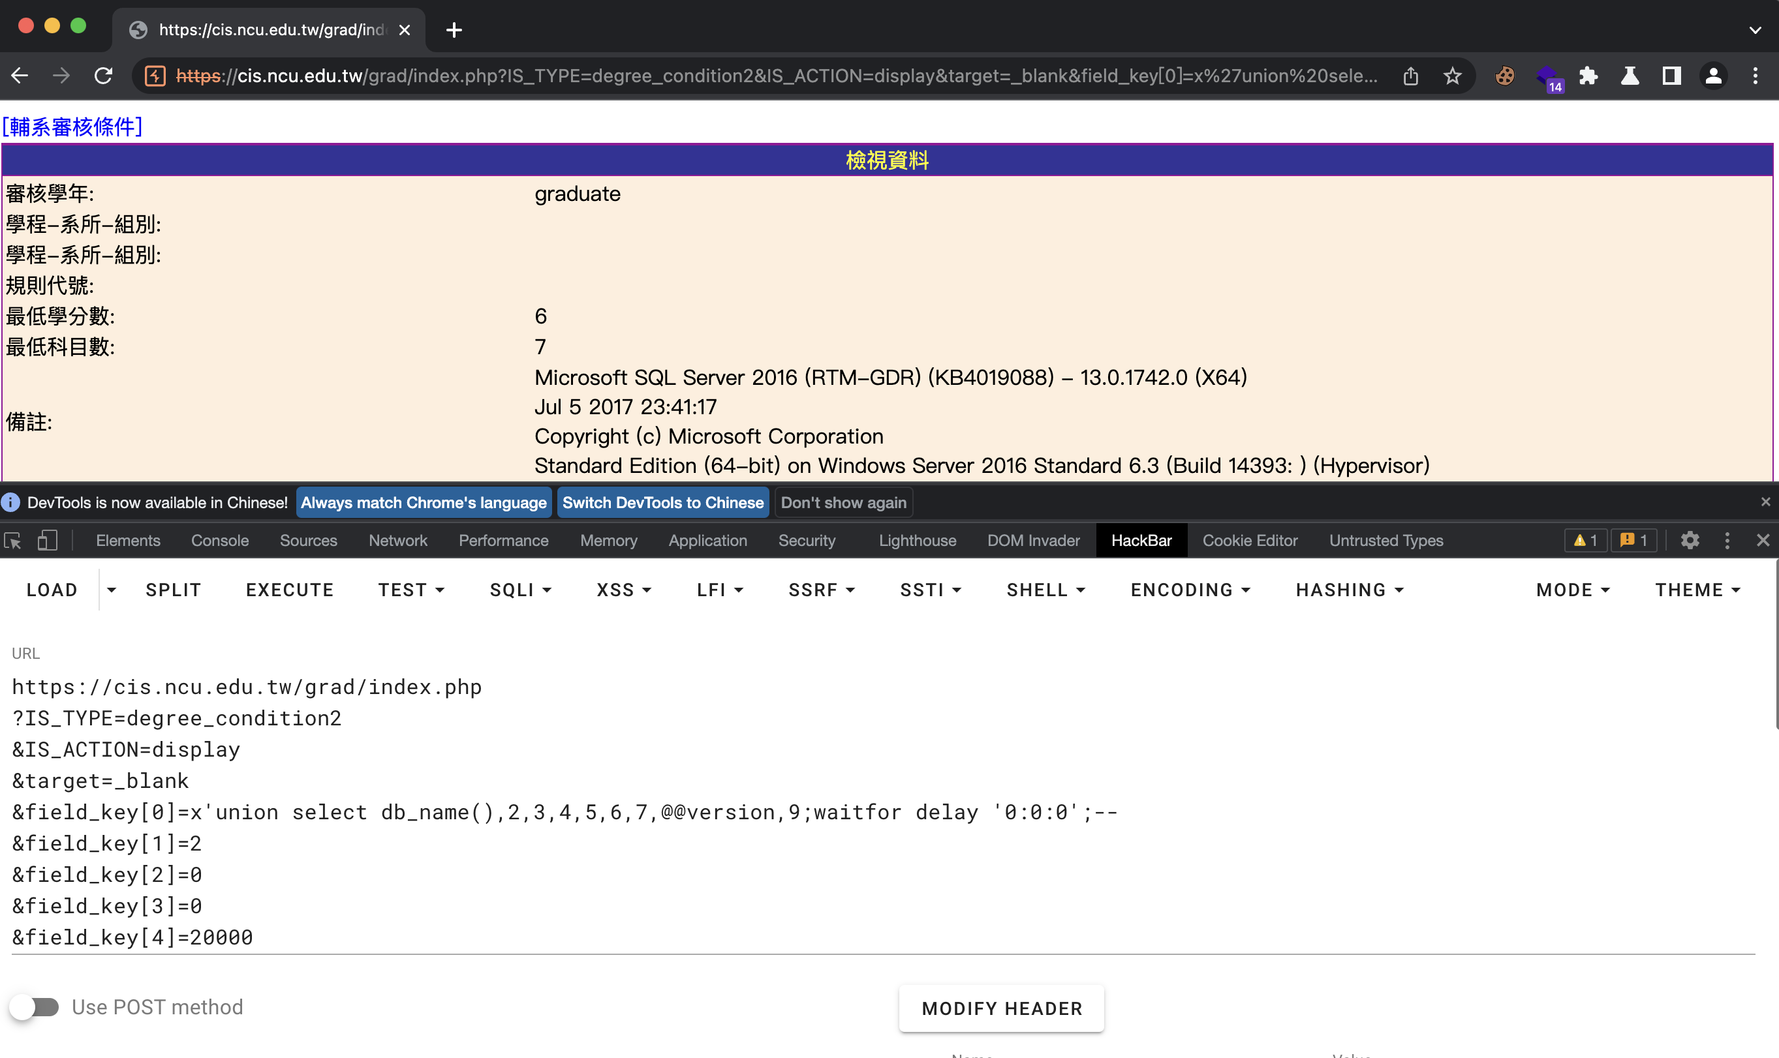
Task: Click the LOAD button in HackBar
Action: coord(52,590)
